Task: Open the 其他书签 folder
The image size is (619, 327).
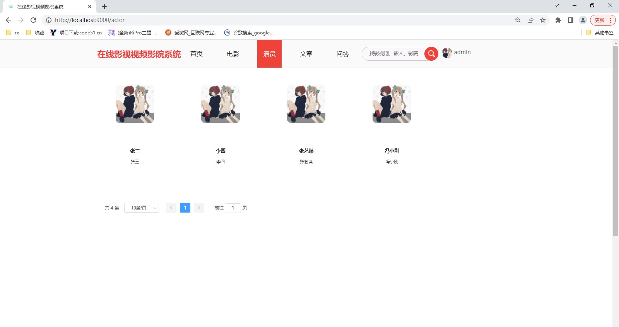Action: point(600,33)
